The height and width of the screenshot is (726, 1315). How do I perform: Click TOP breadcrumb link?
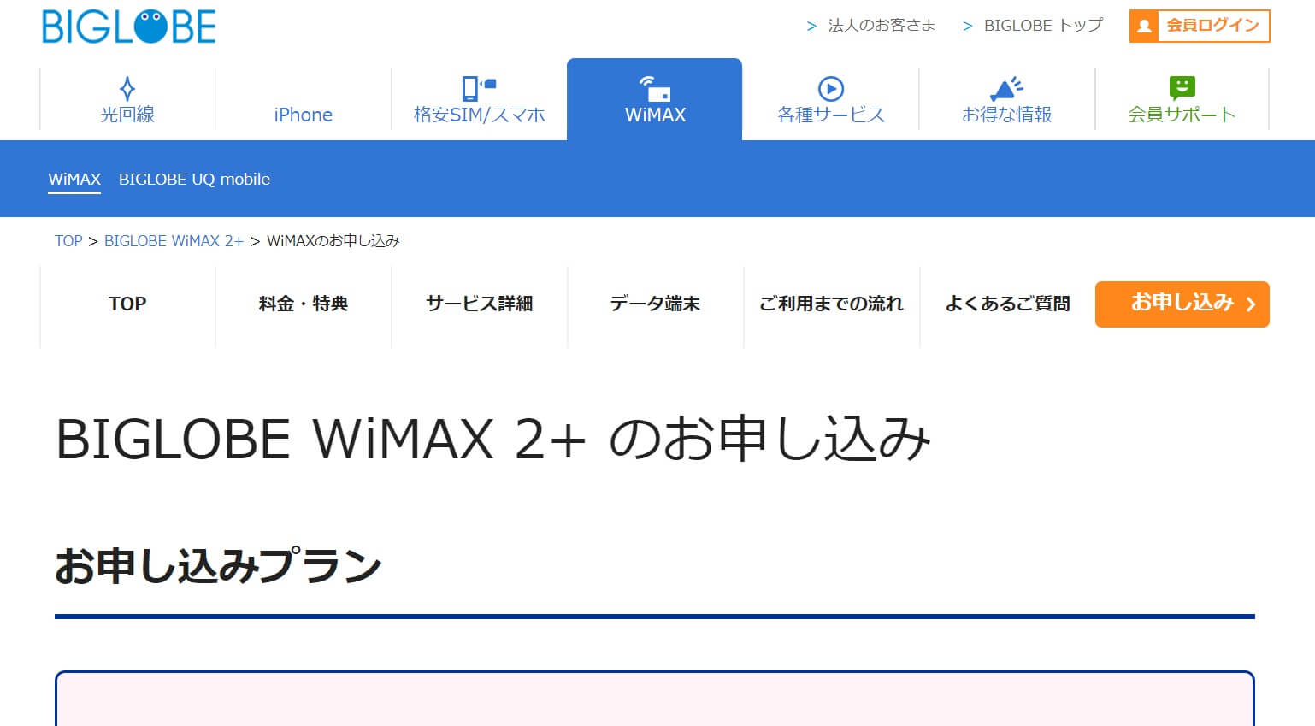(68, 241)
